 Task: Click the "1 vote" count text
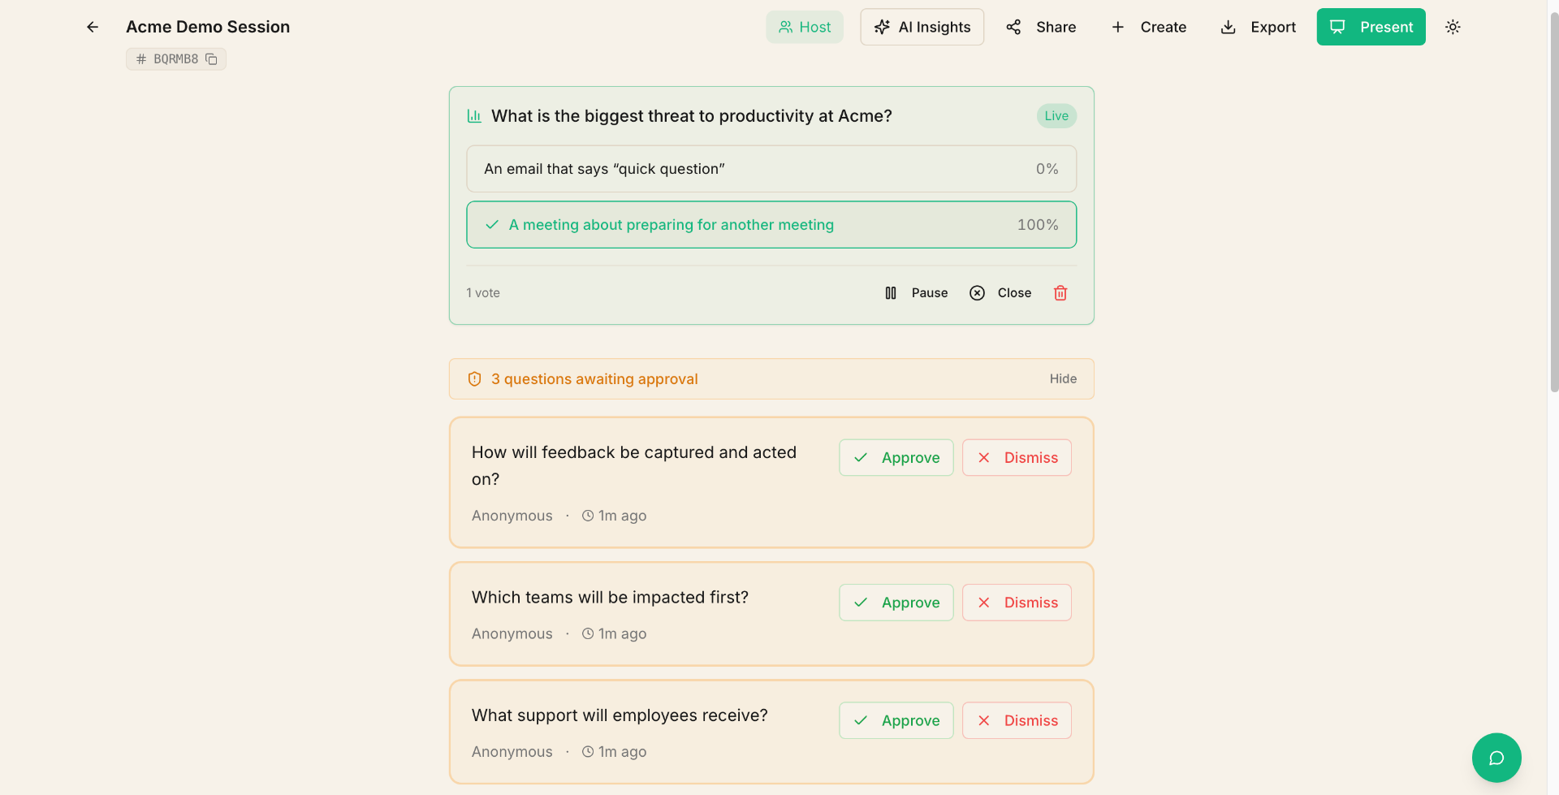point(483,293)
